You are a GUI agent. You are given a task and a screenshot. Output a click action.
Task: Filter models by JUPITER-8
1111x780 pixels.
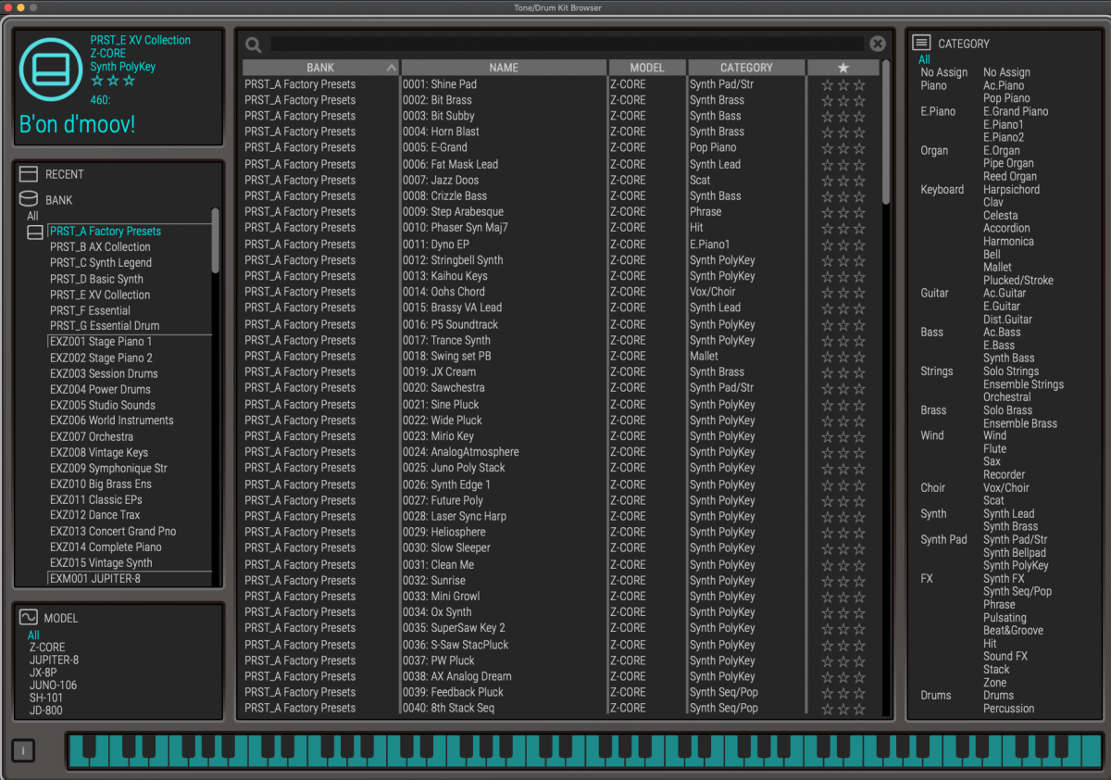(x=54, y=660)
